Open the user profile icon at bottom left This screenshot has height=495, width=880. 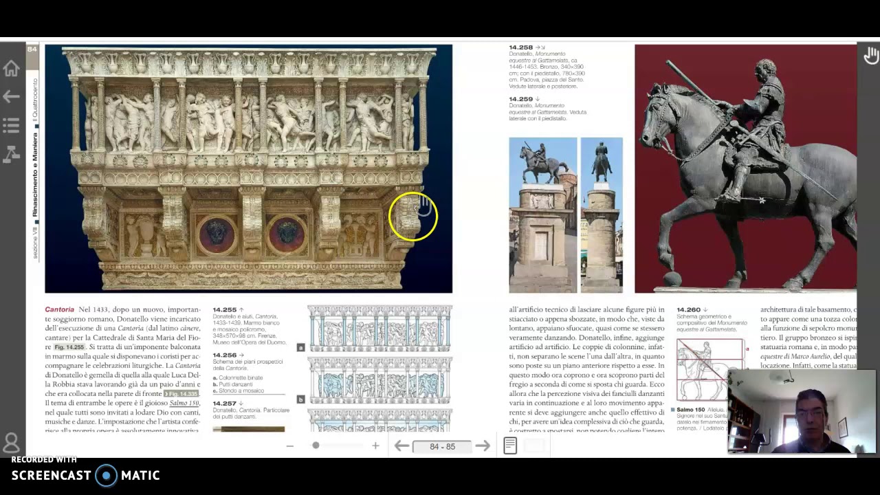[11, 442]
